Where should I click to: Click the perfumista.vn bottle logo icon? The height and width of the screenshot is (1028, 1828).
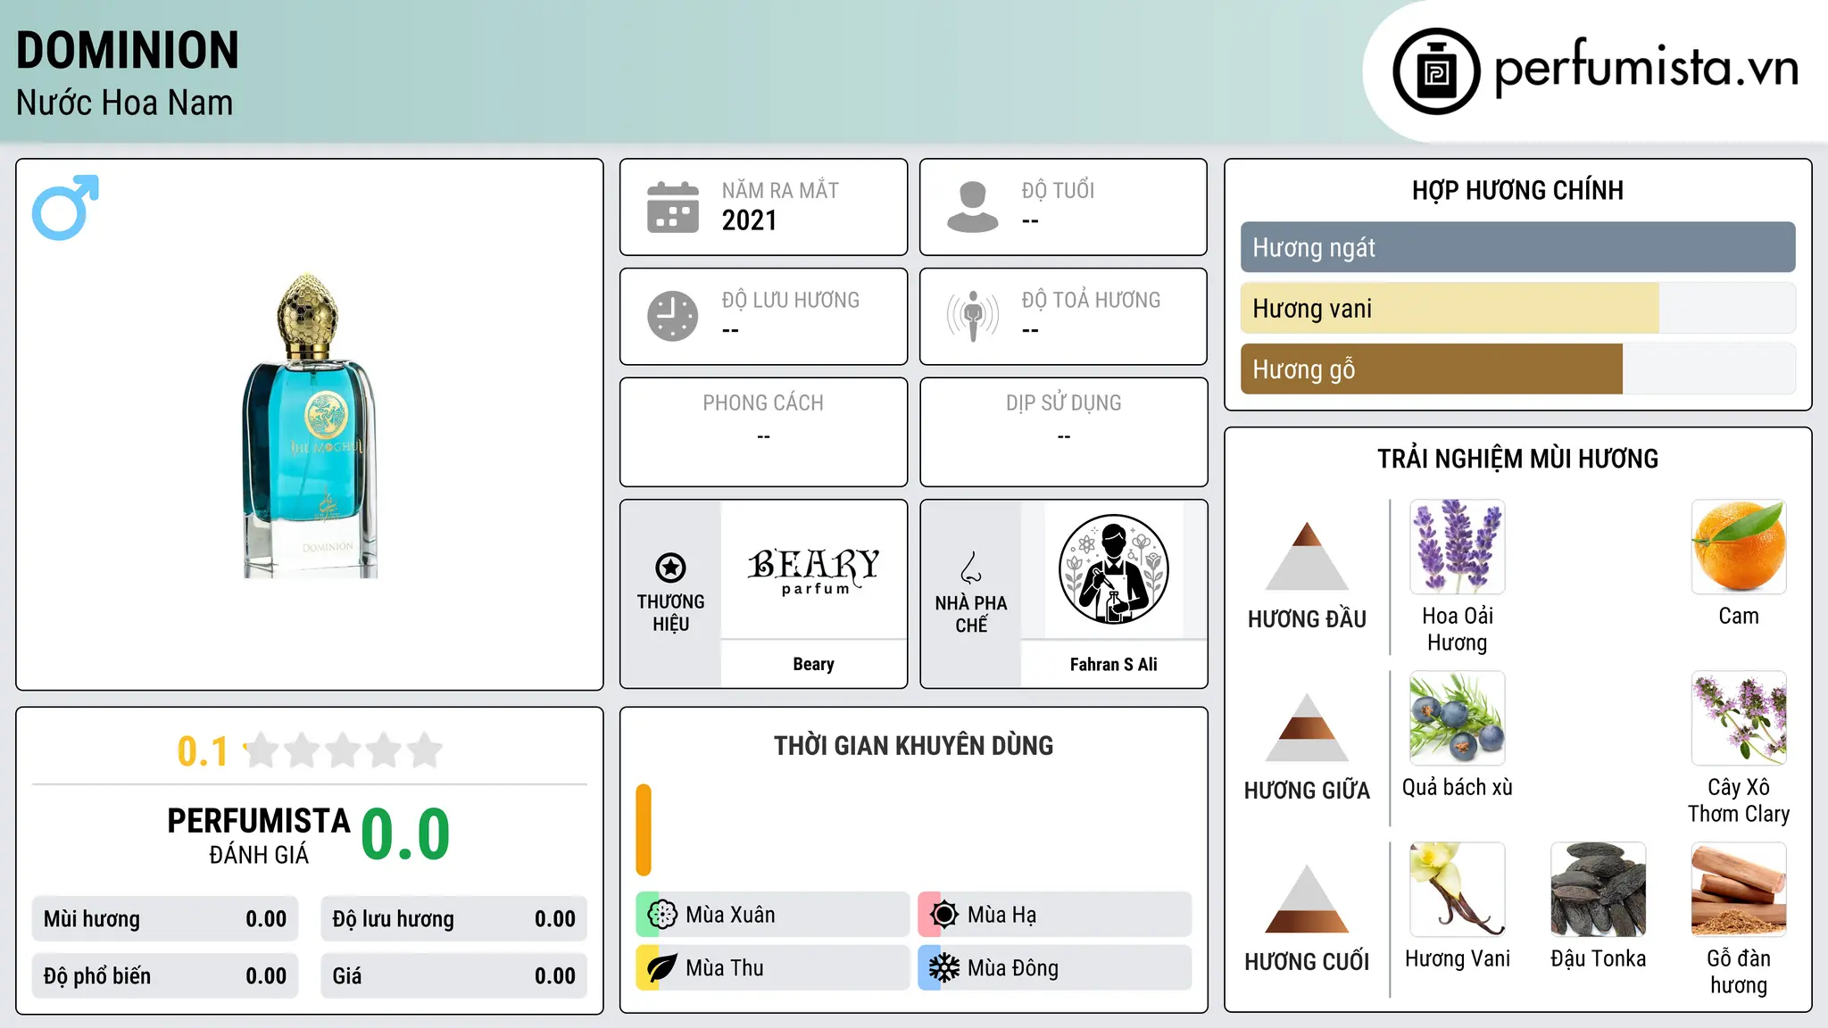pyautogui.click(x=1436, y=71)
